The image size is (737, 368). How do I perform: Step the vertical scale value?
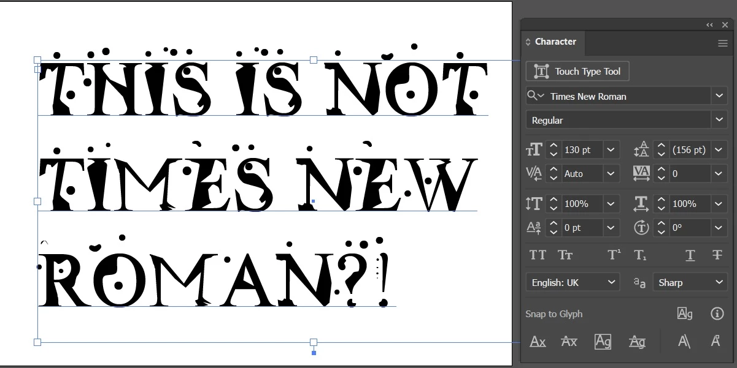pos(553,203)
